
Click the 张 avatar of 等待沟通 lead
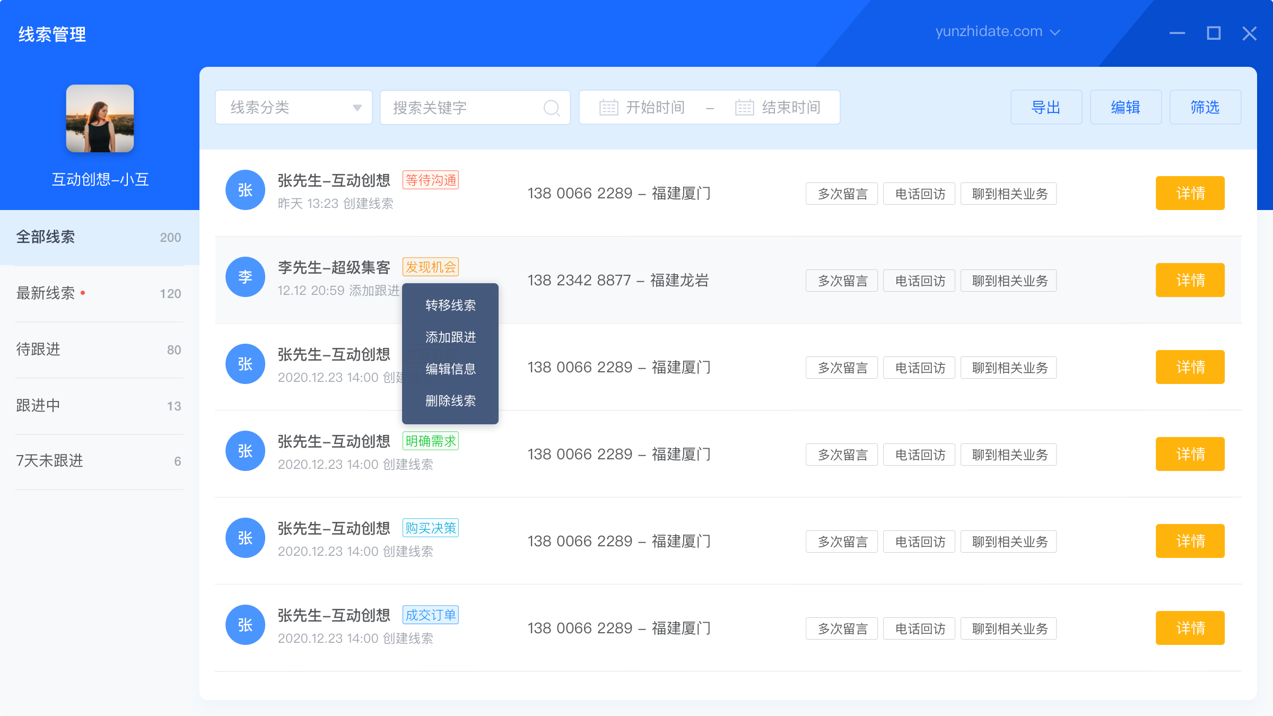click(x=245, y=190)
